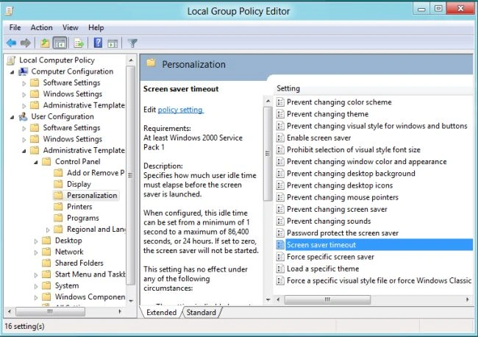Select Password protect the screen saver
This screenshot has height=337, width=478.
343,233
